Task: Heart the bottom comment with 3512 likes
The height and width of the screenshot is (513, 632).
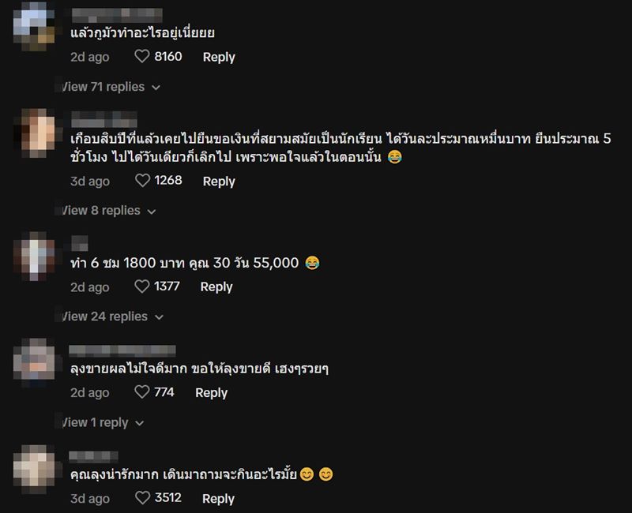Action: [x=145, y=498]
